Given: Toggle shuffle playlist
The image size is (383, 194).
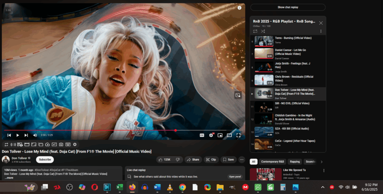Looking at the screenshot, I should (x=263, y=31).
